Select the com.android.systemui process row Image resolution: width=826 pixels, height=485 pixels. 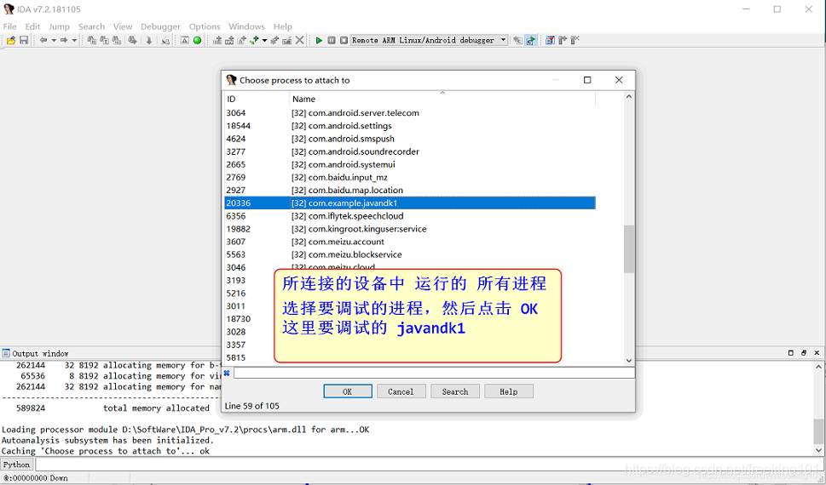(410, 165)
